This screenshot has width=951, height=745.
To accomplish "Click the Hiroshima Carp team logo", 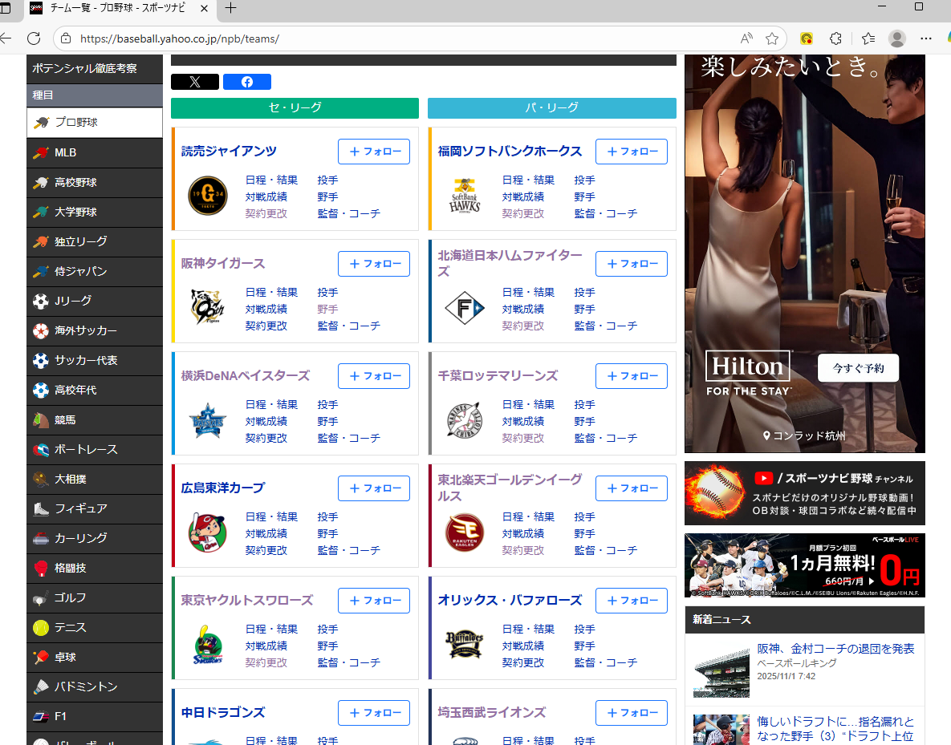I will point(207,533).
